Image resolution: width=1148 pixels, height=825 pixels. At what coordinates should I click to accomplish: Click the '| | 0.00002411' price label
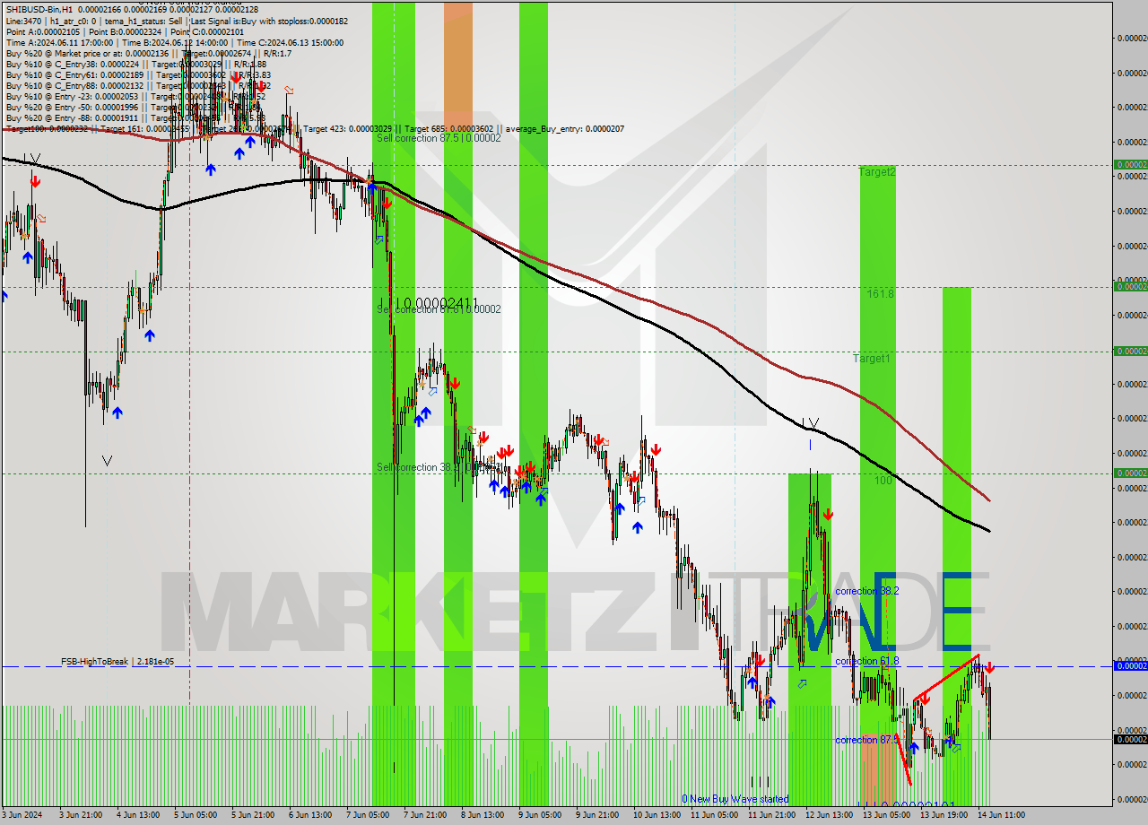pos(429,303)
